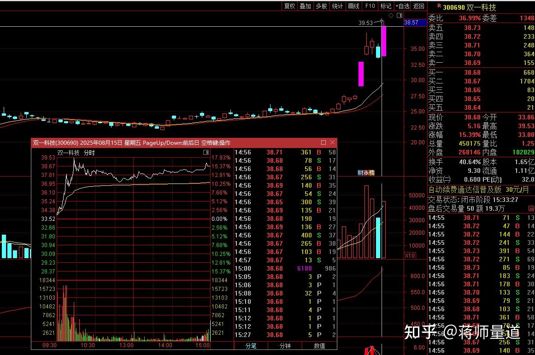Click the 33.52 baseline price on popup axis
The height and width of the screenshot is (355, 535).
pyautogui.click(x=48, y=219)
